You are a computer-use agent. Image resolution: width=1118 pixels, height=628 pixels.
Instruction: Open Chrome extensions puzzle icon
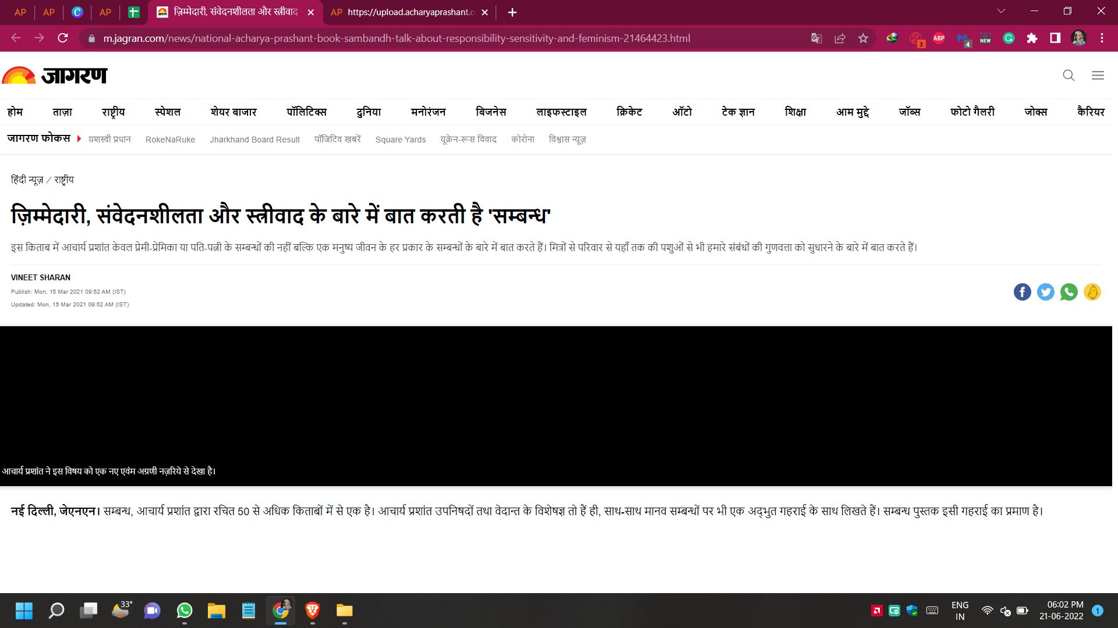tap(1032, 38)
